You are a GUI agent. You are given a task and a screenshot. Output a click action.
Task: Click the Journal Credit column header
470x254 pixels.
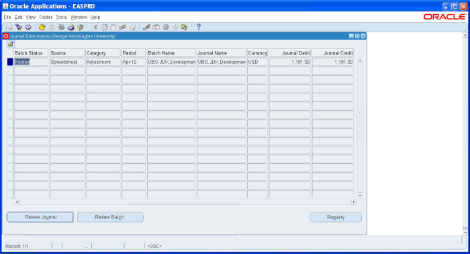point(333,53)
